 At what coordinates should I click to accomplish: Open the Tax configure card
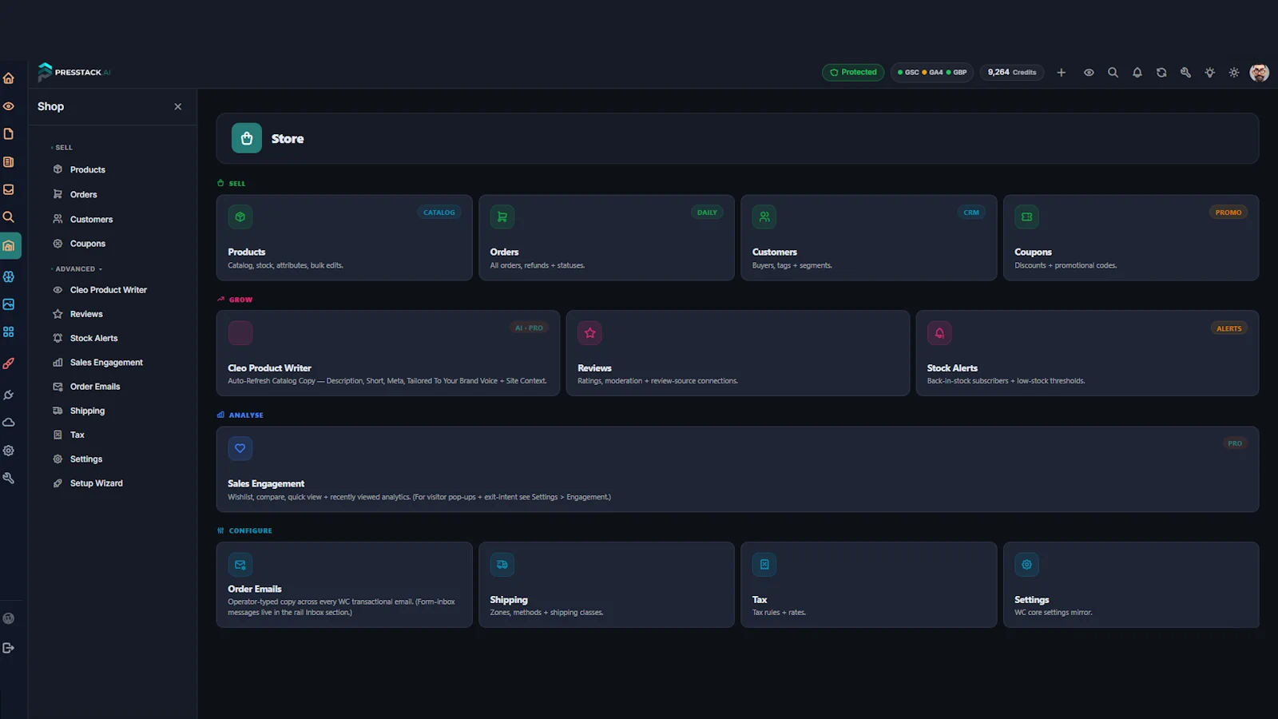coord(869,585)
